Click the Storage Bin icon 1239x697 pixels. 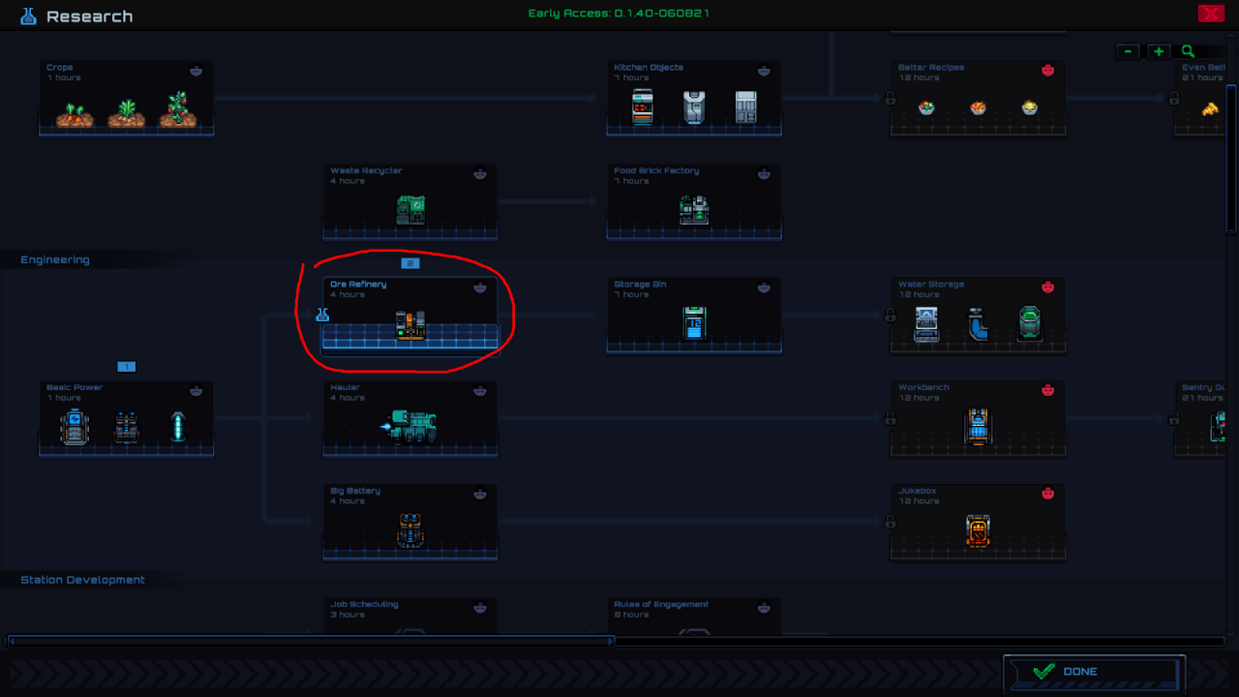click(694, 322)
